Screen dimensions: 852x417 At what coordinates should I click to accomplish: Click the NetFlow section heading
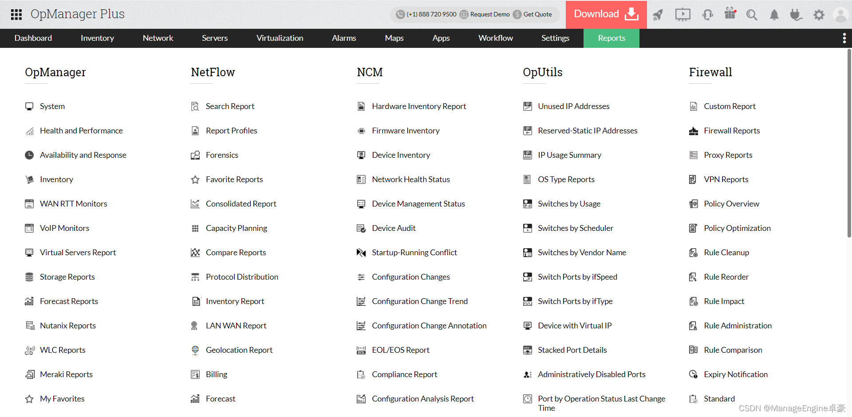213,72
